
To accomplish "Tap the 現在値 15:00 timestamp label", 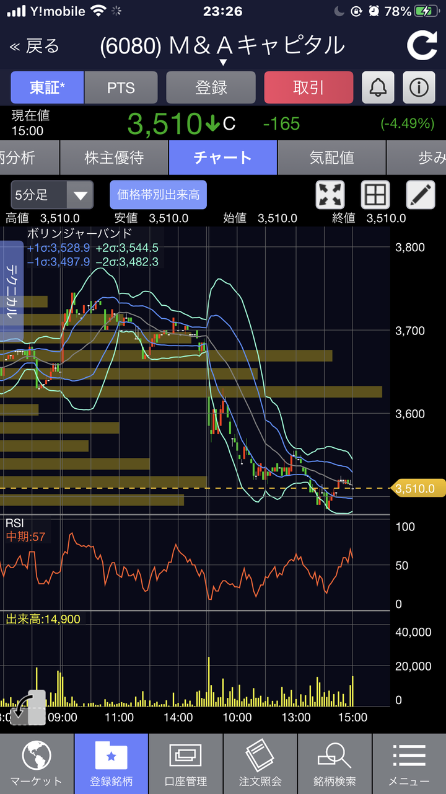I will coord(30,123).
